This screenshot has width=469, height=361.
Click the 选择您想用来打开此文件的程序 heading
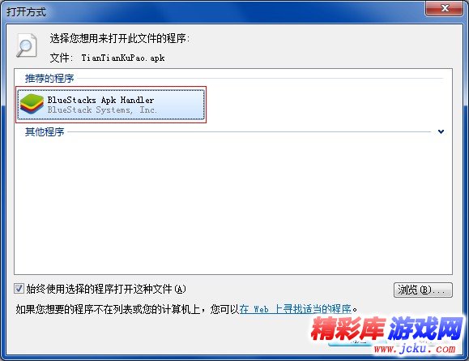tap(120, 38)
